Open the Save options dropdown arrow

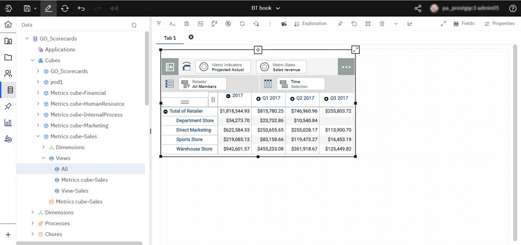click(x=35, y=9)
